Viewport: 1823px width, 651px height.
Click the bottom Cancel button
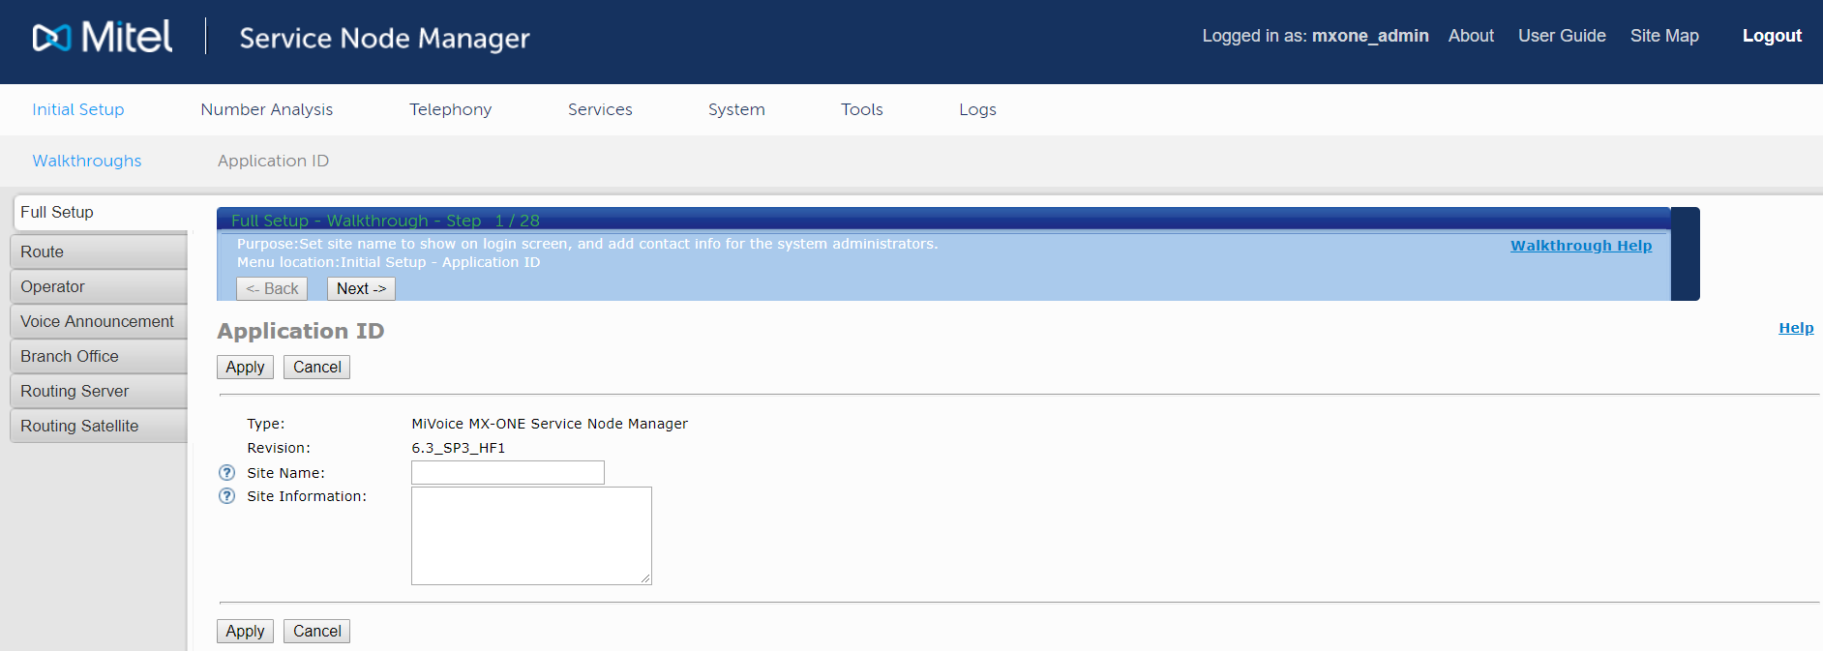[x=316, y=631]
